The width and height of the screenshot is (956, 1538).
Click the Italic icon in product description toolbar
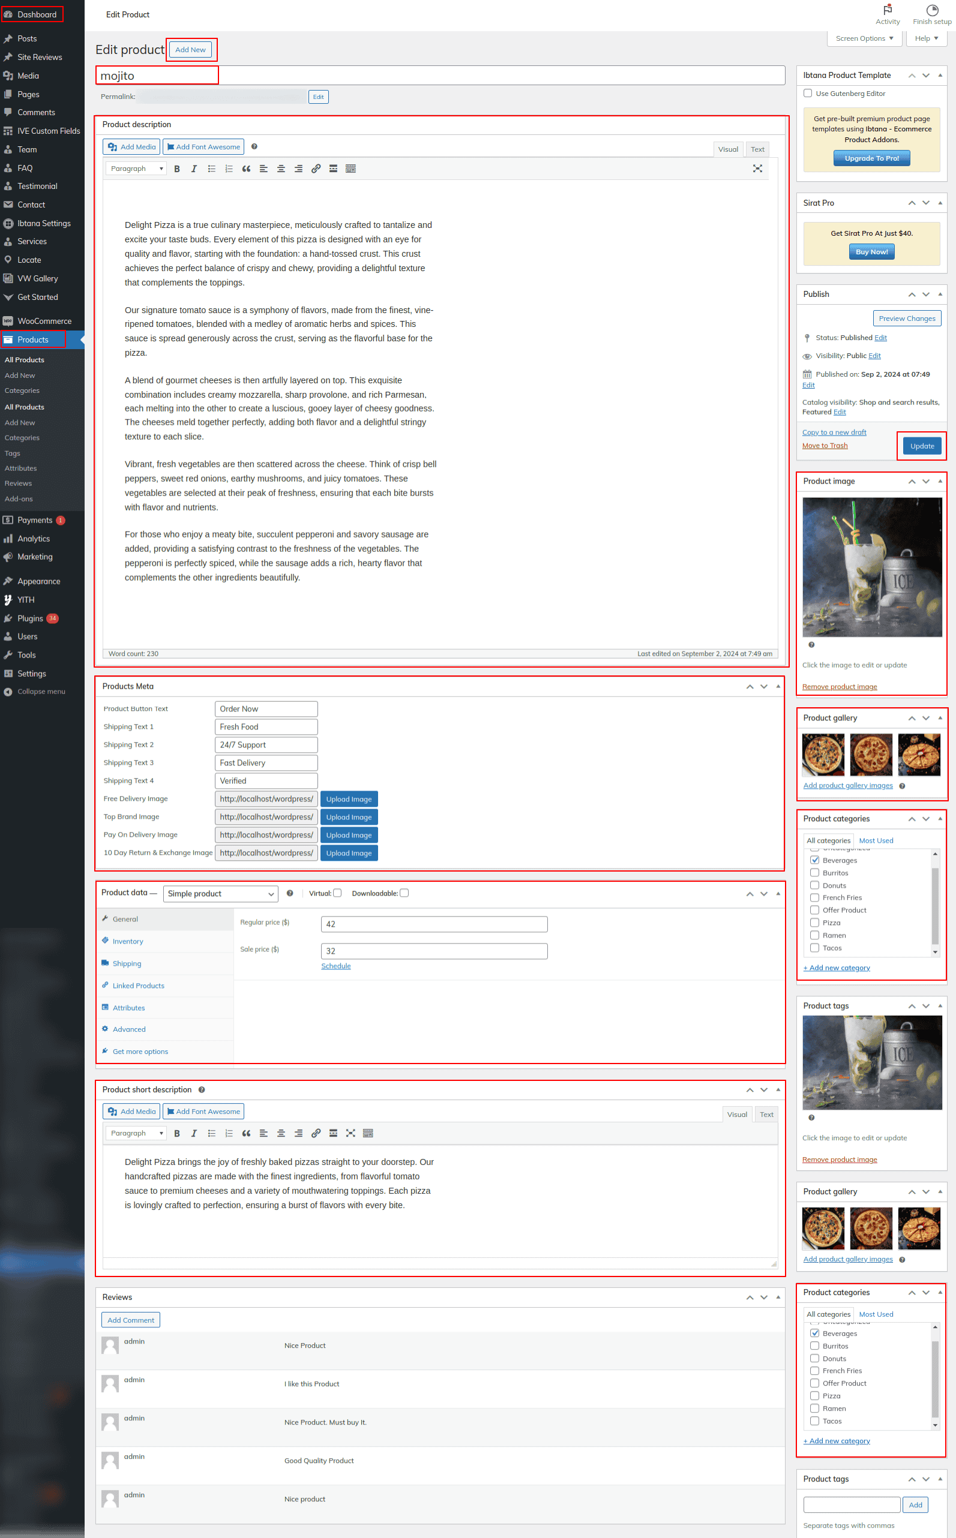(194, 169)
